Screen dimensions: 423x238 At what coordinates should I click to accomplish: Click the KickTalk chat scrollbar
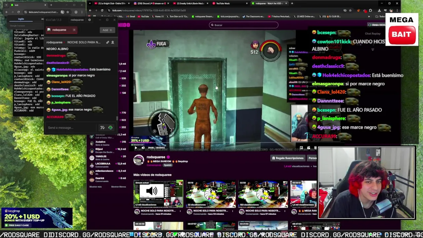tap(116, 118)
